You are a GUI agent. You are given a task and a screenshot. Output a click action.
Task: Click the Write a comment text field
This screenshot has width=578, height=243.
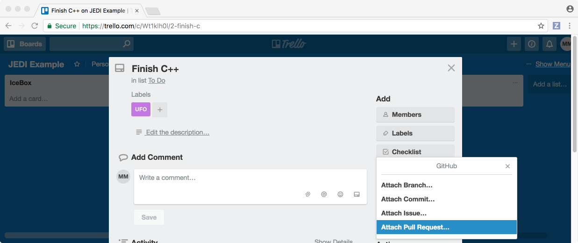(250, 178)
